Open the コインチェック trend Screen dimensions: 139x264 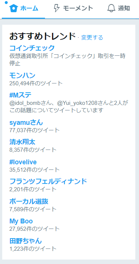click(32, 48)
